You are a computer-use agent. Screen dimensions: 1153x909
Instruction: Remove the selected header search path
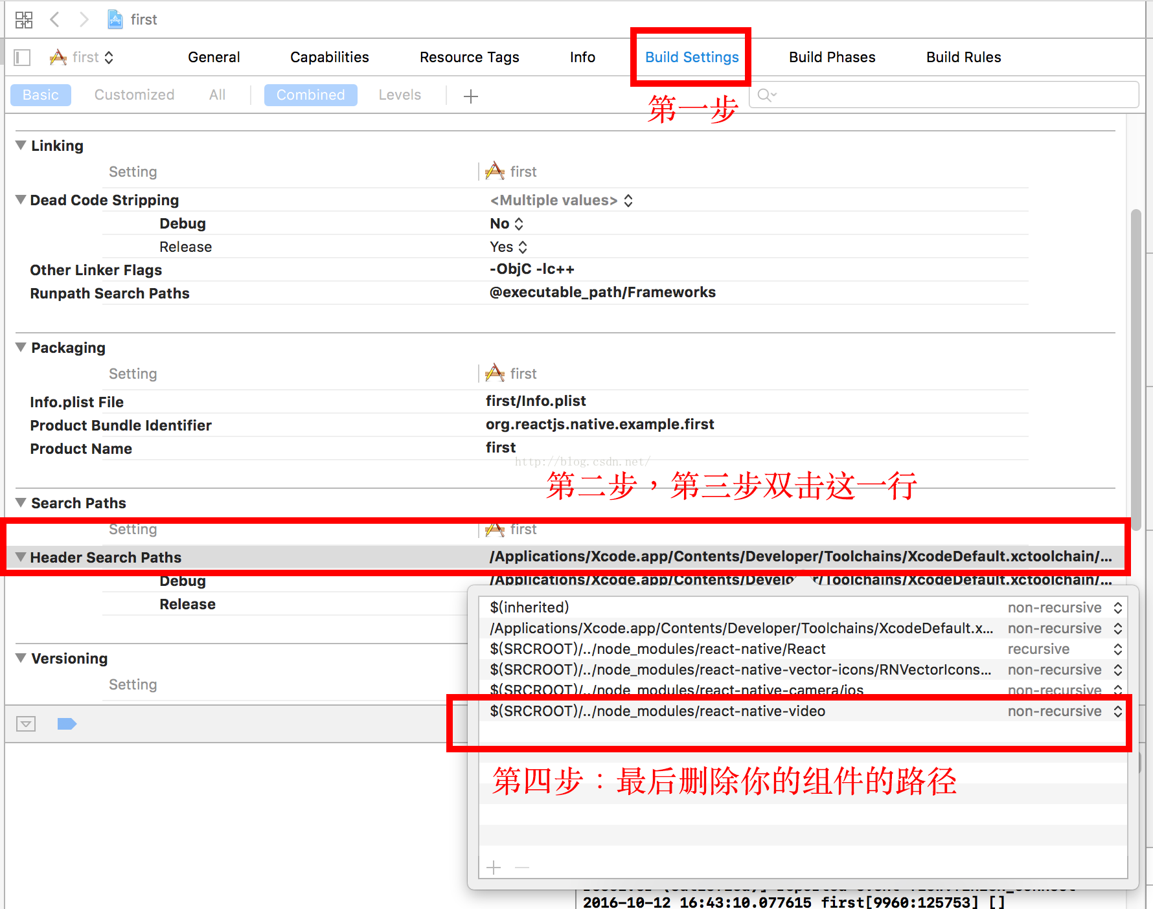point(522,868)
